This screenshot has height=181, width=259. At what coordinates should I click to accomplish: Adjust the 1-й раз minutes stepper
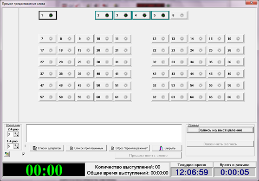click(16, 146)
